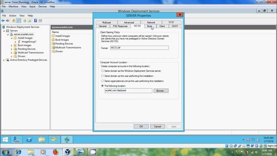Viewport: 277px width, 156px height.
Task: Click Cancel in SERVER Properties
Action: tap(158, 127)
